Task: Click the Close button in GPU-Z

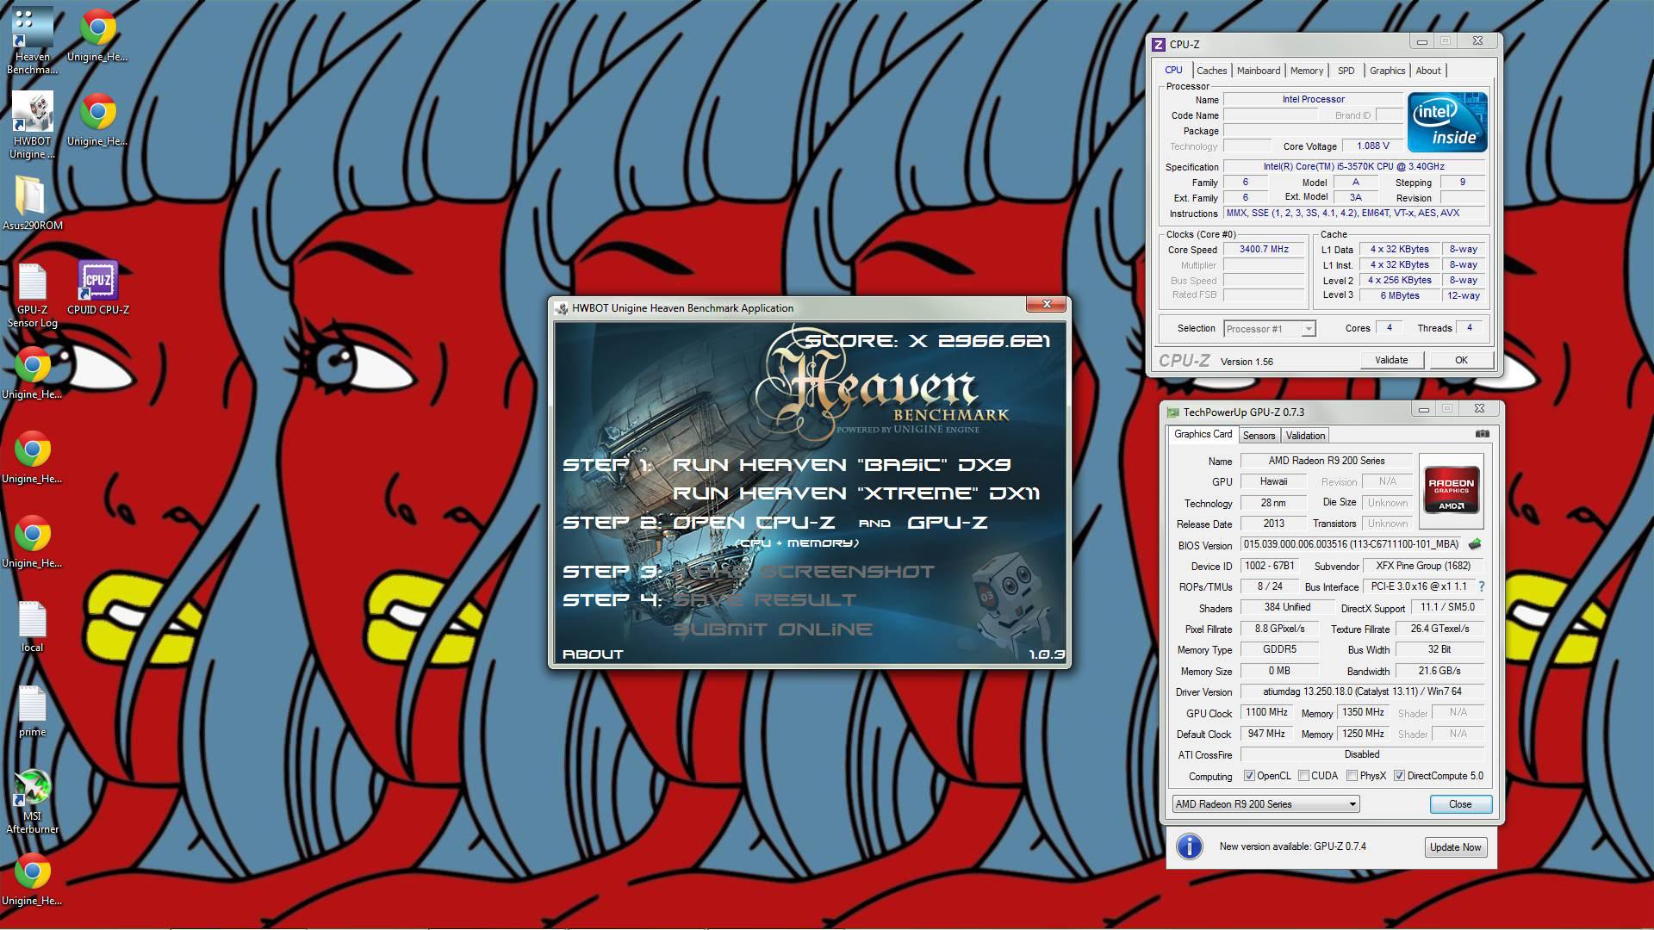Action: point(1460,804)
